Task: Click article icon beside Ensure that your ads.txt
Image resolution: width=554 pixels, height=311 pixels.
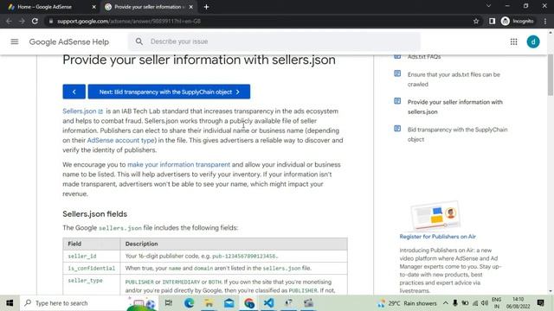Action: click(397, 73)
